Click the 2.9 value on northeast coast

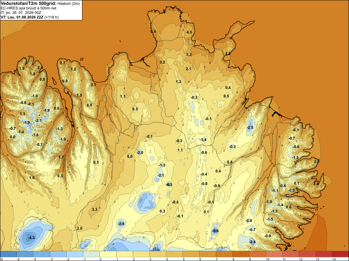(228, 53)
